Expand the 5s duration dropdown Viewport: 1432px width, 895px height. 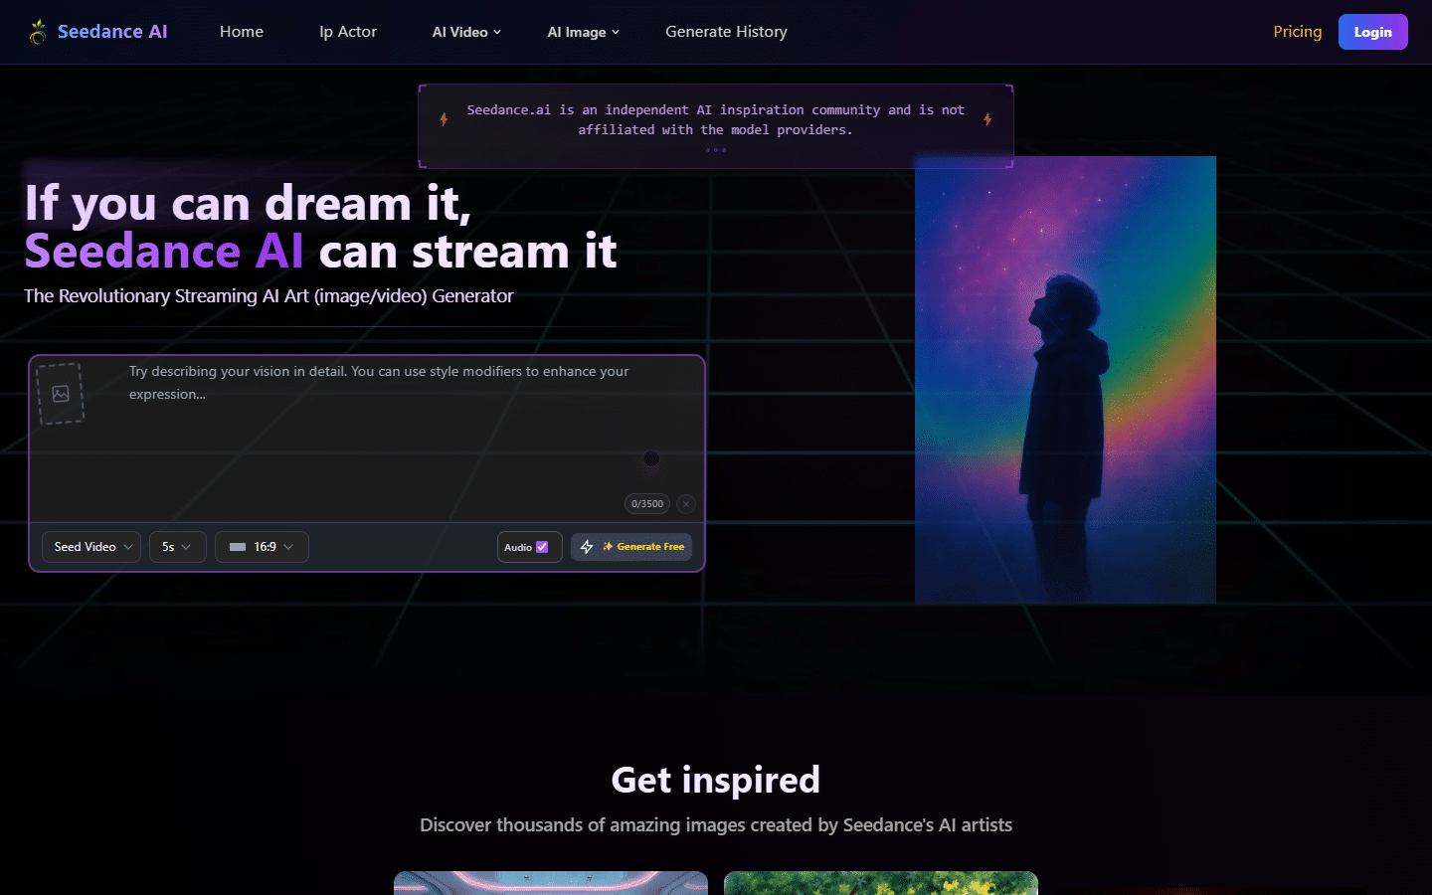pyautogui.click(x=177, y=546)
